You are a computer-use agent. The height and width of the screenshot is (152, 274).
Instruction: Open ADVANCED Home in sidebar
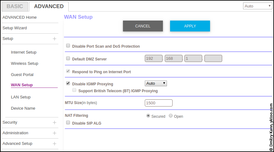click(x=20, y=17)
